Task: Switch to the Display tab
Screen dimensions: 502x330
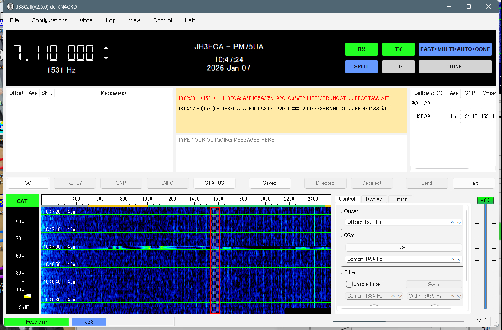Action: 373,199
